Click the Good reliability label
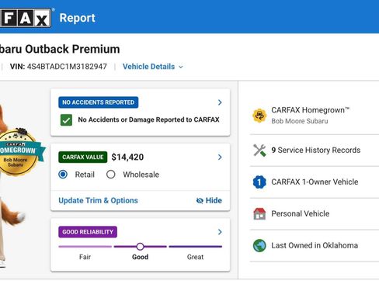 coord(140,257)
